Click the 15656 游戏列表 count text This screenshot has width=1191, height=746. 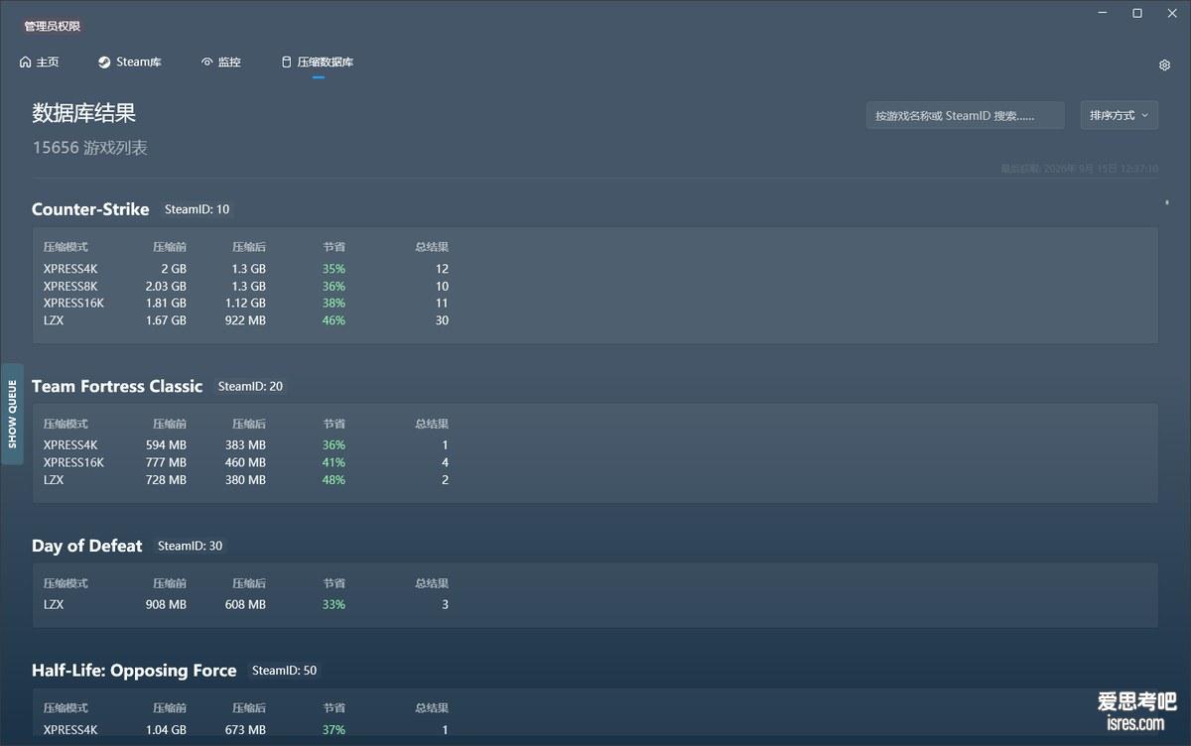pyautogui.click(x=90, y=148)
